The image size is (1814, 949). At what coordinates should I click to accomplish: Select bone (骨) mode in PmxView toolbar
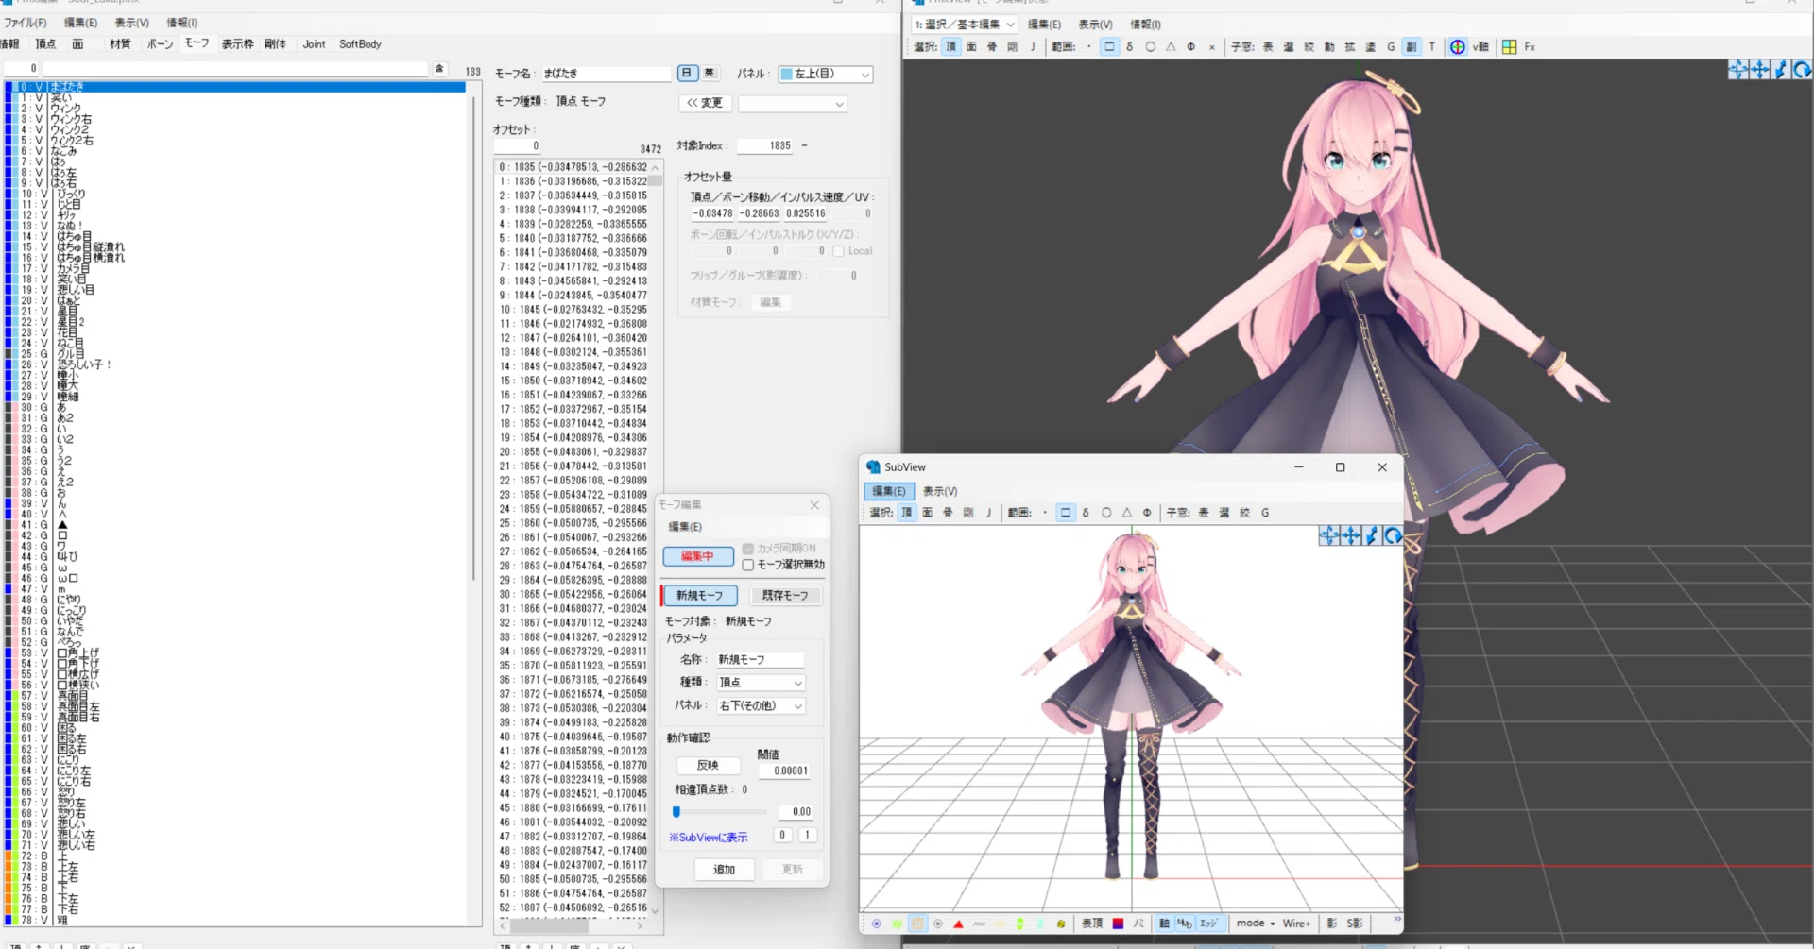pos(992,46)
